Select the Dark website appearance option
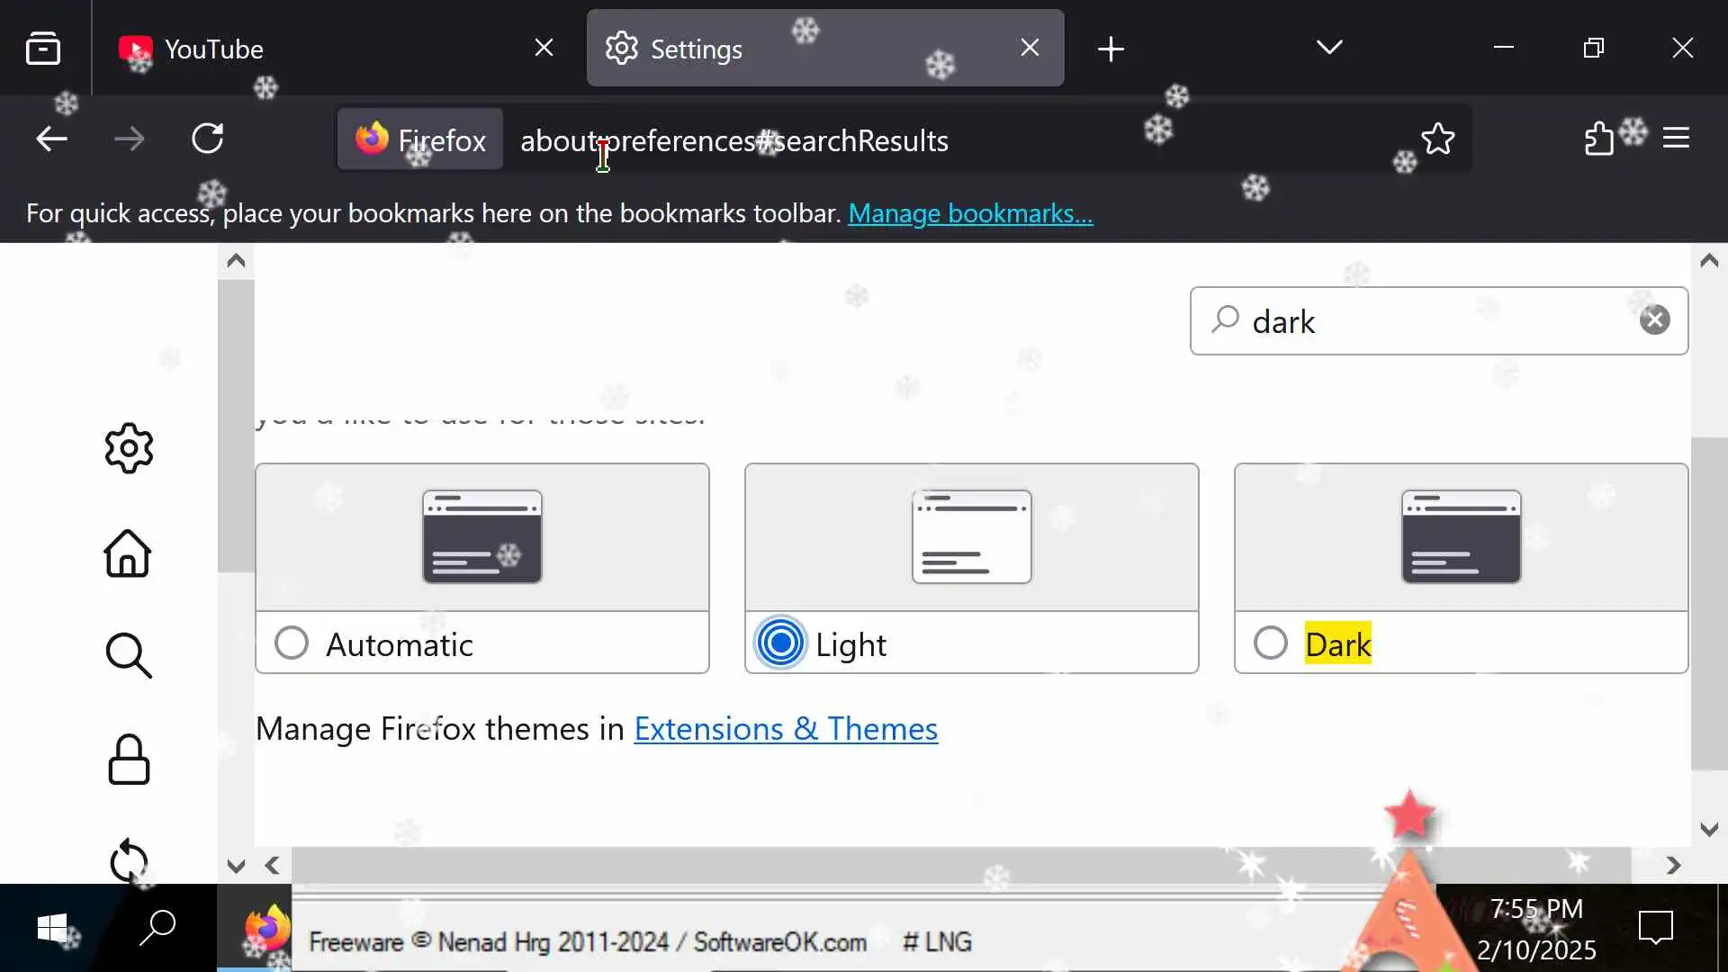 point(1270,643)
